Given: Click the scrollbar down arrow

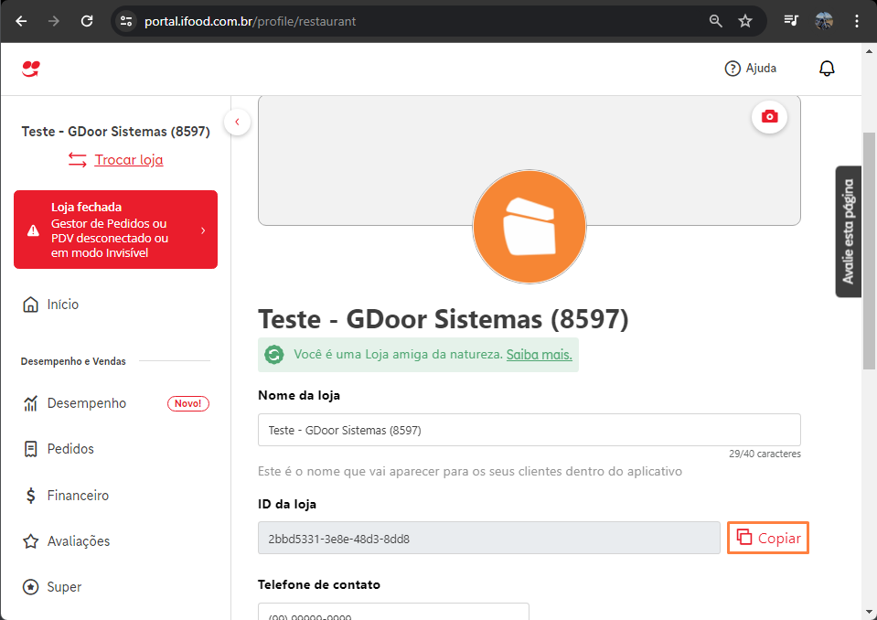Looking at the screenshot, I should pyautogui.click(x=869, y=612).
